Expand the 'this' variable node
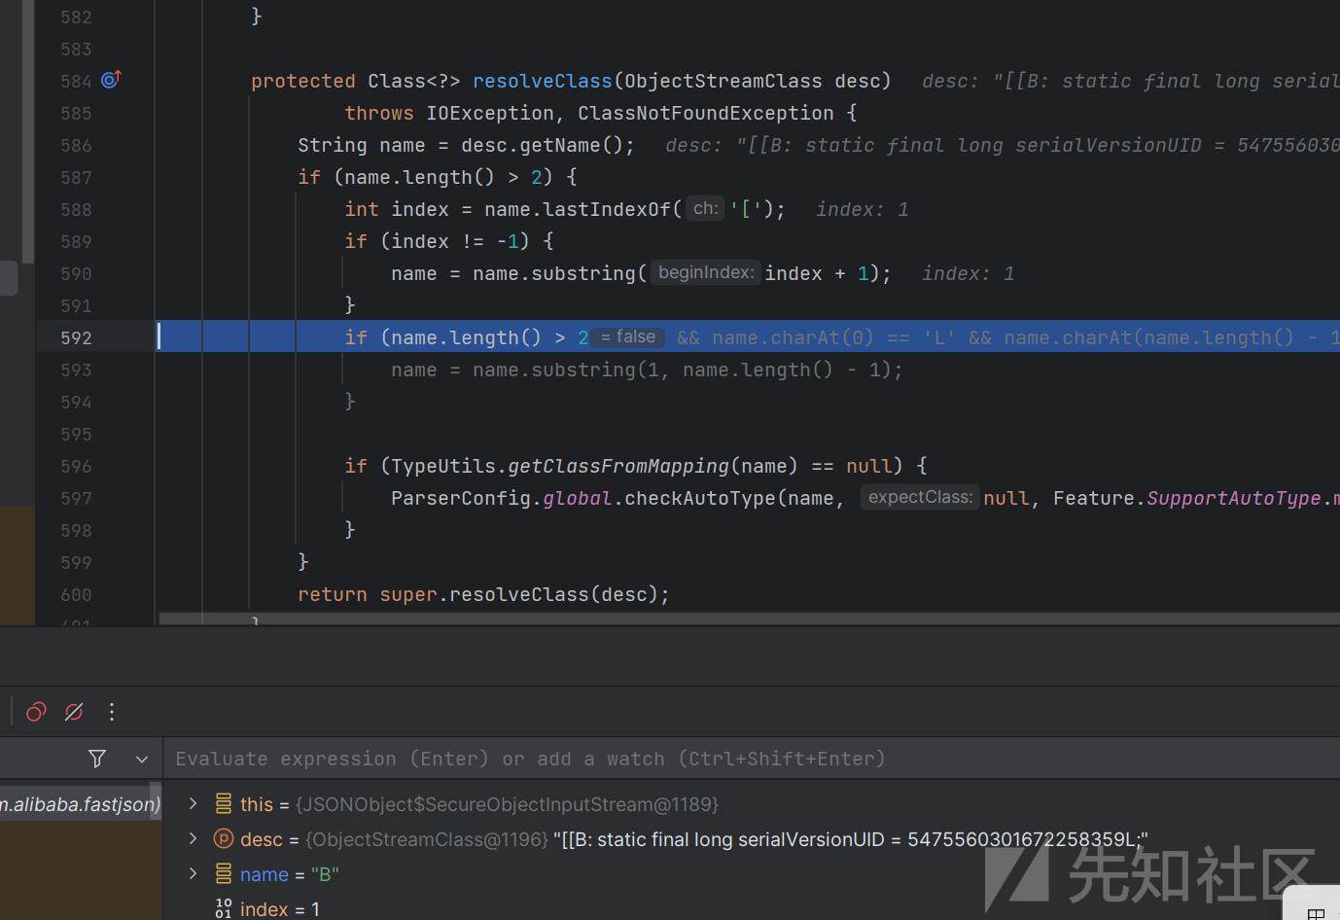1340x920 pixels. tap(193, 803)
